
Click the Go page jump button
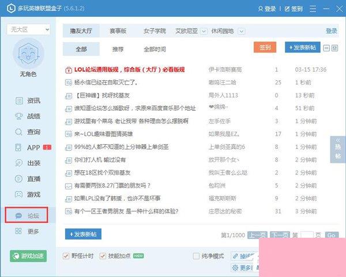point(332,235)
